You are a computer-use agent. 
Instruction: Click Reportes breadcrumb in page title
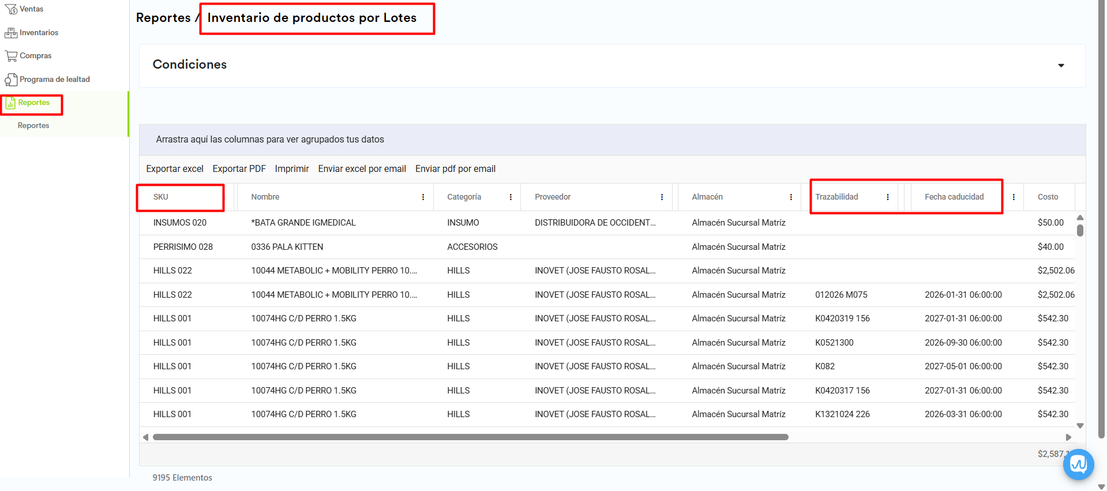(x=163, y=18)
